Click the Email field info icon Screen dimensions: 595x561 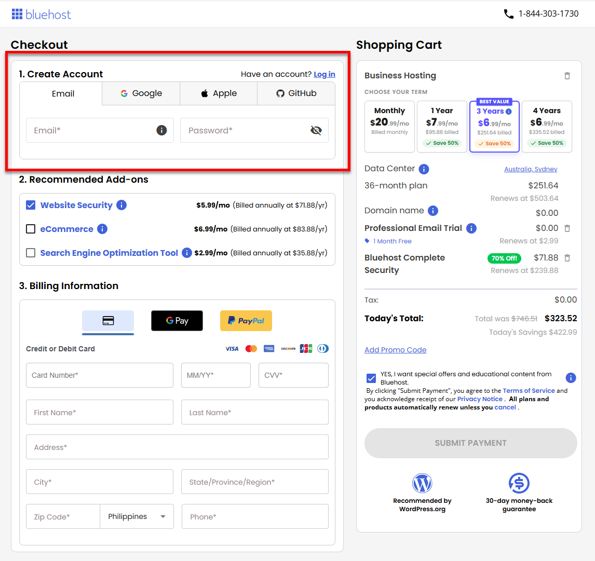coord(161,130)
